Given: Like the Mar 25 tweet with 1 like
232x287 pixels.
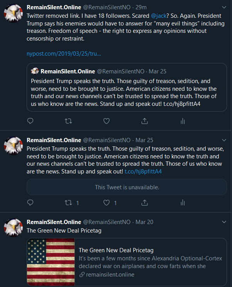Looking at the screenshot, I should tap(107, 202).
